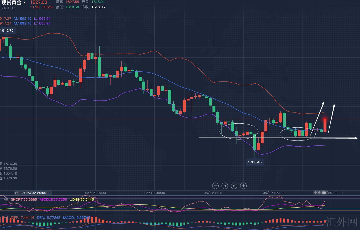Expand the 现货黄金 symbol dropdown arrow
360x230 pixels.
(25, 3)
